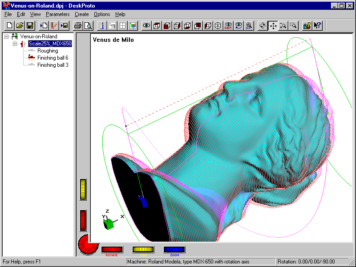The width and height of the screenshot is (356, 267).
Task: Open the File menu
Action: point(8,14)
